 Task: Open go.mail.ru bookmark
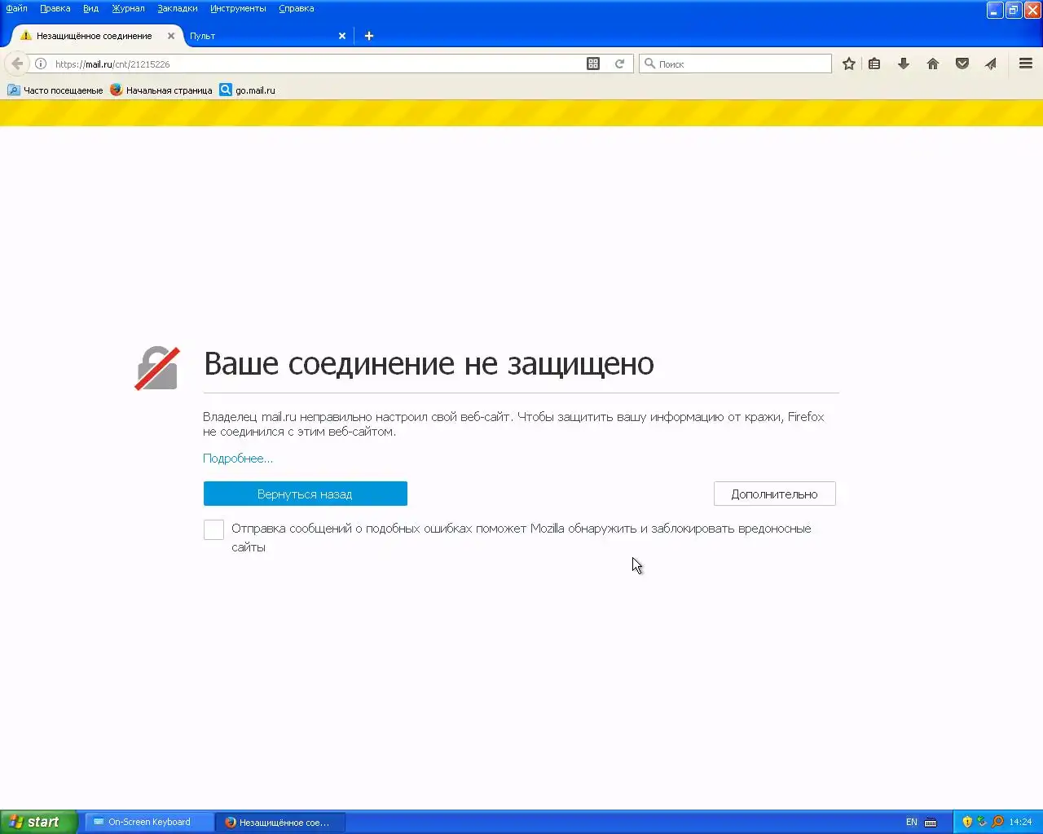pos(248,90)
